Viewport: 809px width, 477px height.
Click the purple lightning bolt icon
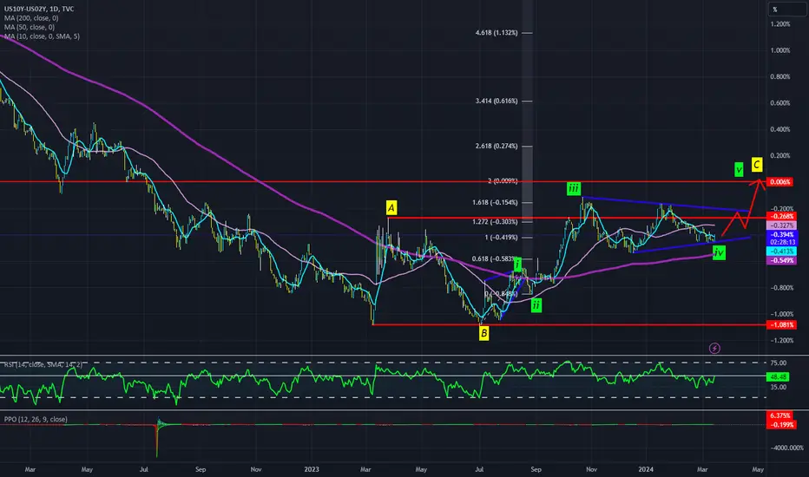coord(714,349)
